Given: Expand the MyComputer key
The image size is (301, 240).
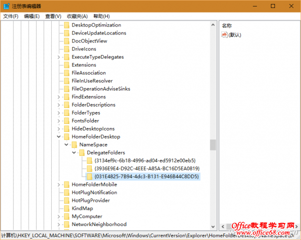Looking at the screenshot, I should tap(59, 216).
